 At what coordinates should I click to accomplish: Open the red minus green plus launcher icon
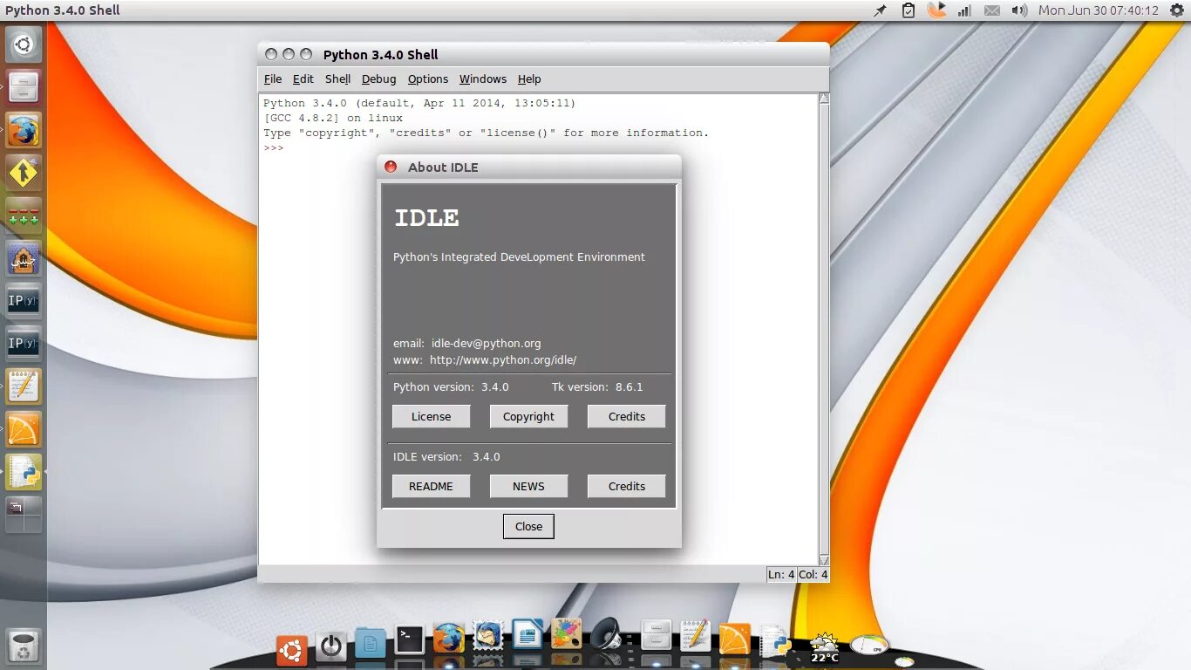point(24,215)
